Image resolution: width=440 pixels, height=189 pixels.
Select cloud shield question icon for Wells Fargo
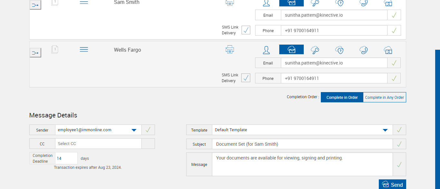pos(339,50)
